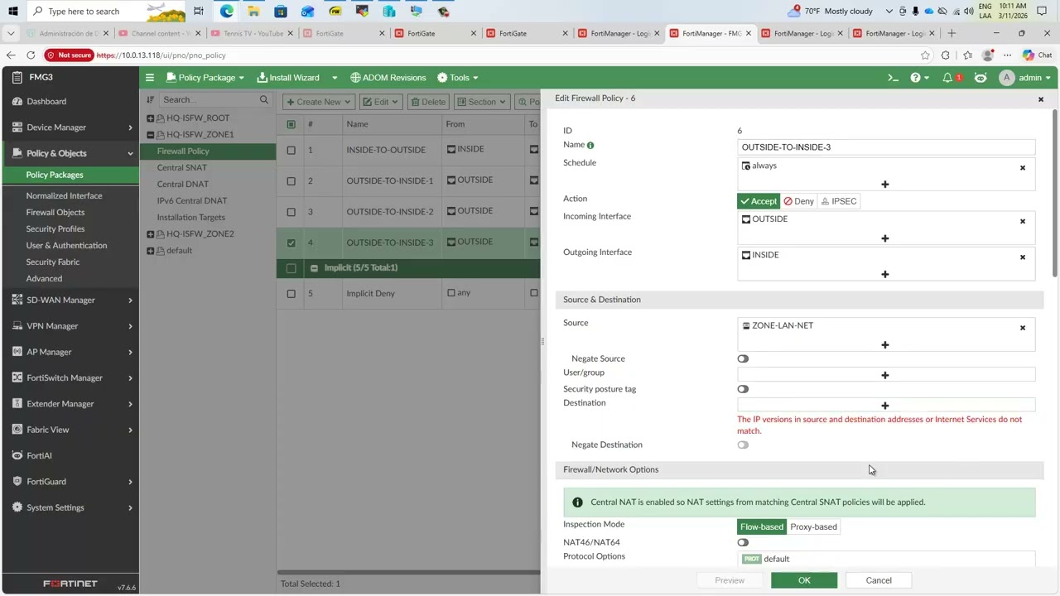
Task: Open the Section dropdown
Action: pos(481,102)
